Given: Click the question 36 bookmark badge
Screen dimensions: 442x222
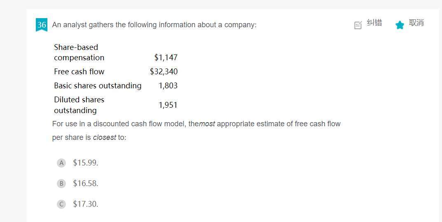Looking at the screenshot, I should coord(42,25).
